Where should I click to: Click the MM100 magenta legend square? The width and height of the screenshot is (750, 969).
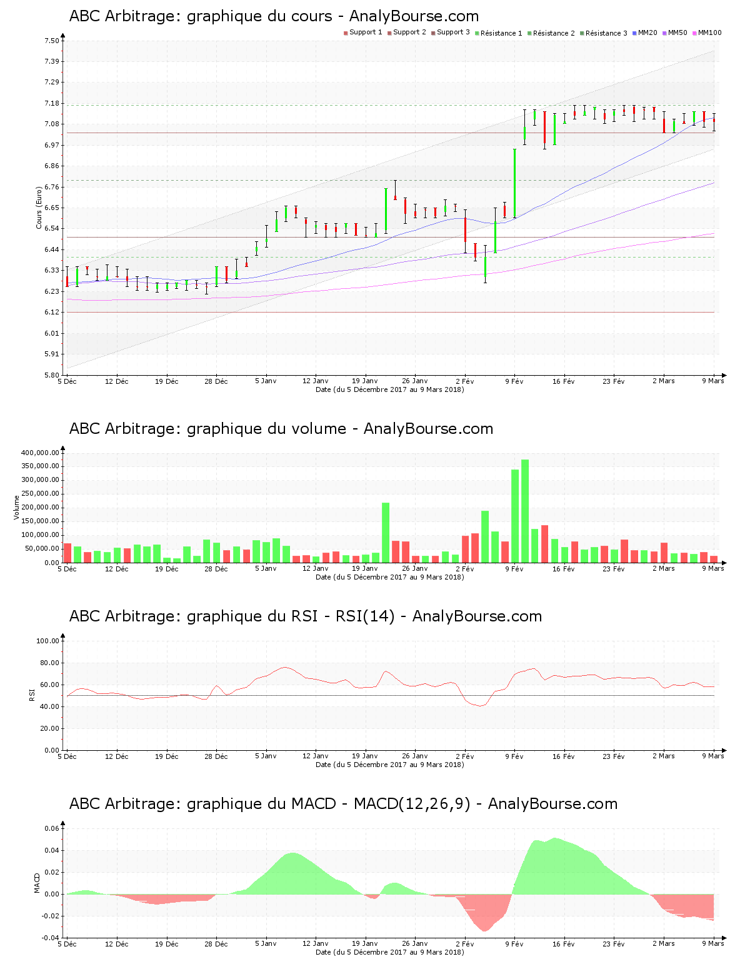pos(694,33)
